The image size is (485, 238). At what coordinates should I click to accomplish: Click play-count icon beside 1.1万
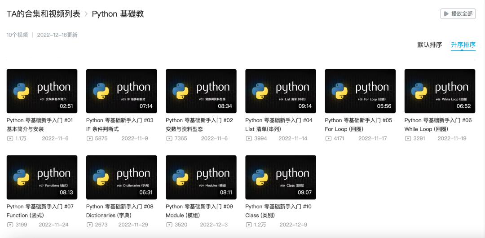click(x=10, y=139)
